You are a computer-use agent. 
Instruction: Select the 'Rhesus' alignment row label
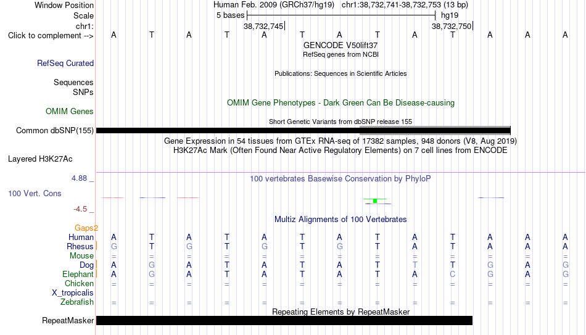[80, 246]
